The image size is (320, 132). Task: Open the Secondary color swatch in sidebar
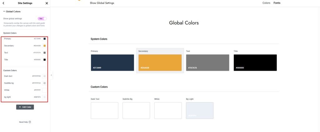44,46
